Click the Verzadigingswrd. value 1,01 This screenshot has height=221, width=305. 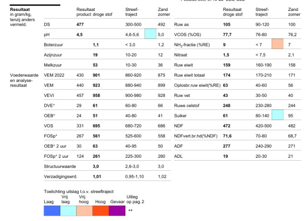click(97, 177)
